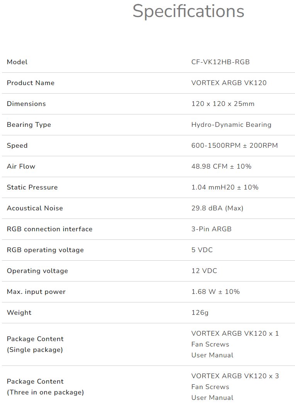Click the 48.98 CFM airflow value
The height and width of the screenshot is (408, 295).
[x=221, y=166]
